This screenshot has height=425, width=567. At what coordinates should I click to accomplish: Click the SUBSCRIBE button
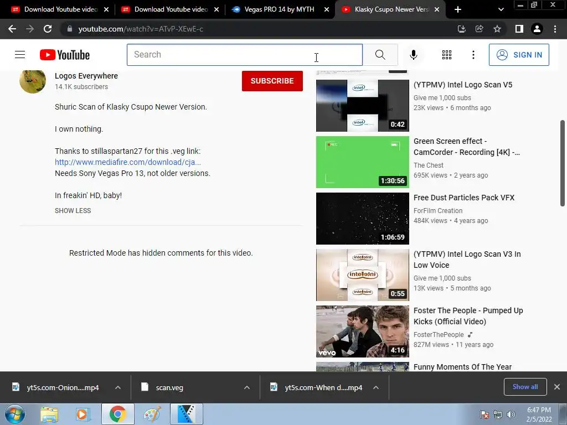[272, 81]
